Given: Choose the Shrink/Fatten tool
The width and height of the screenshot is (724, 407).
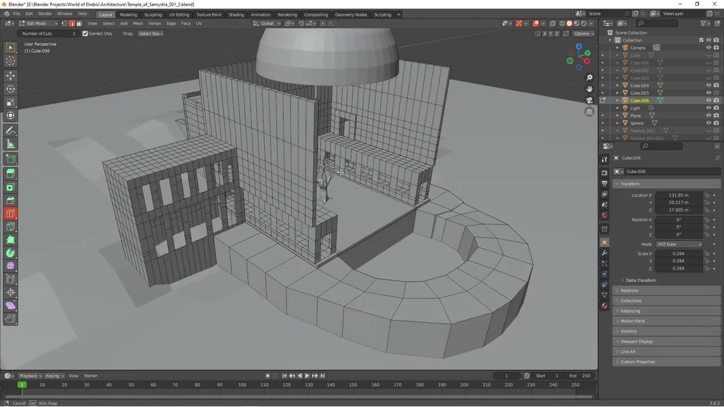Looking at the screenshot, I should [x=11, y=292].
